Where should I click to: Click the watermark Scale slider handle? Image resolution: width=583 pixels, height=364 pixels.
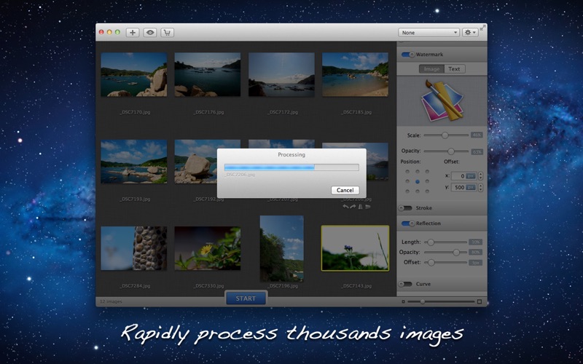[x=445, y=135]
